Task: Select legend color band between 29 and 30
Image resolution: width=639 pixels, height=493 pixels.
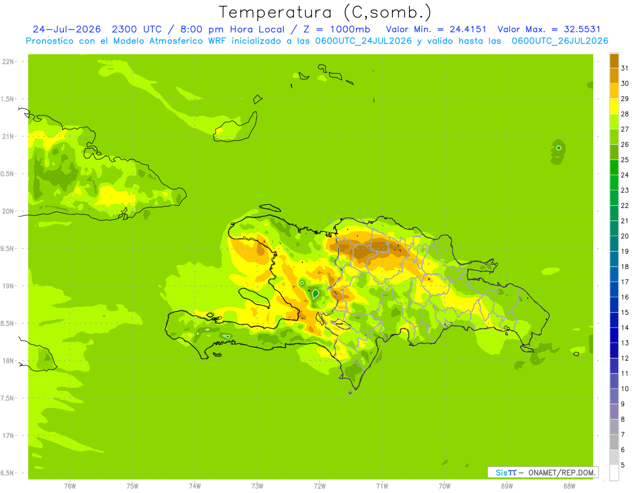Action: 614,91
